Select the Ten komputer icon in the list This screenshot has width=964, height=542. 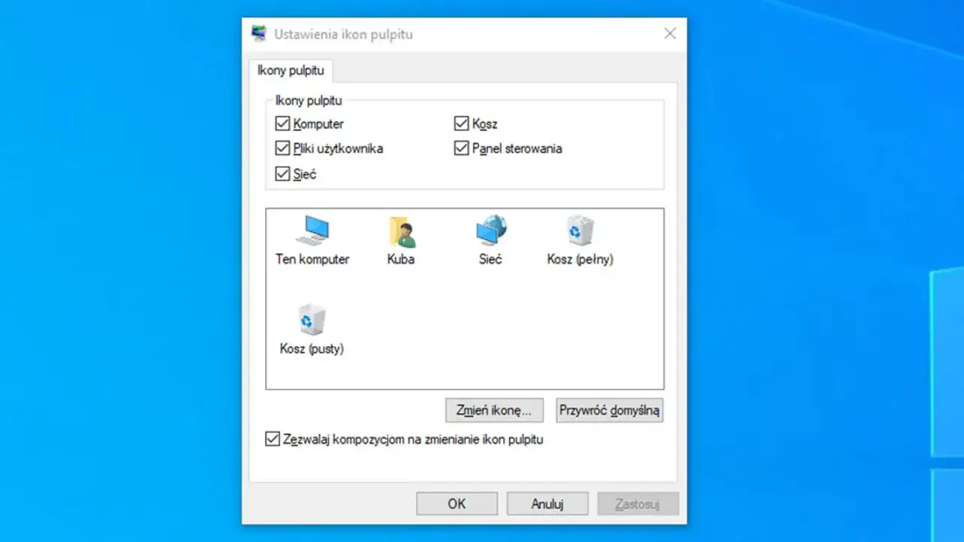312,232
